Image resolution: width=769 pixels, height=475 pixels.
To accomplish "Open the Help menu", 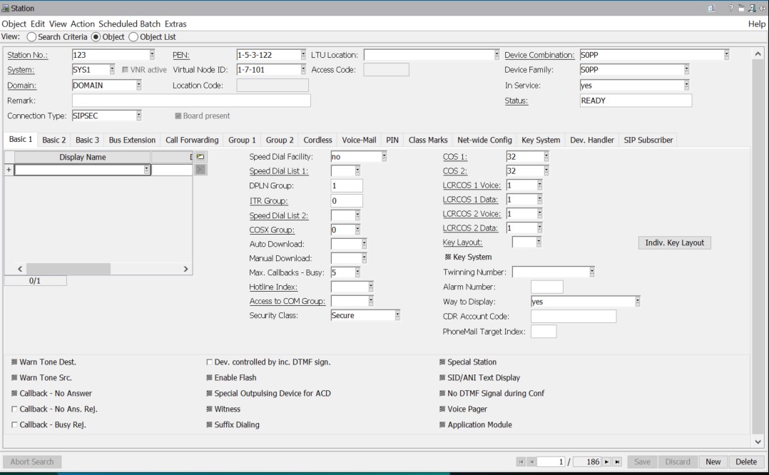I will pyautogui.click(x=757, y=24).
